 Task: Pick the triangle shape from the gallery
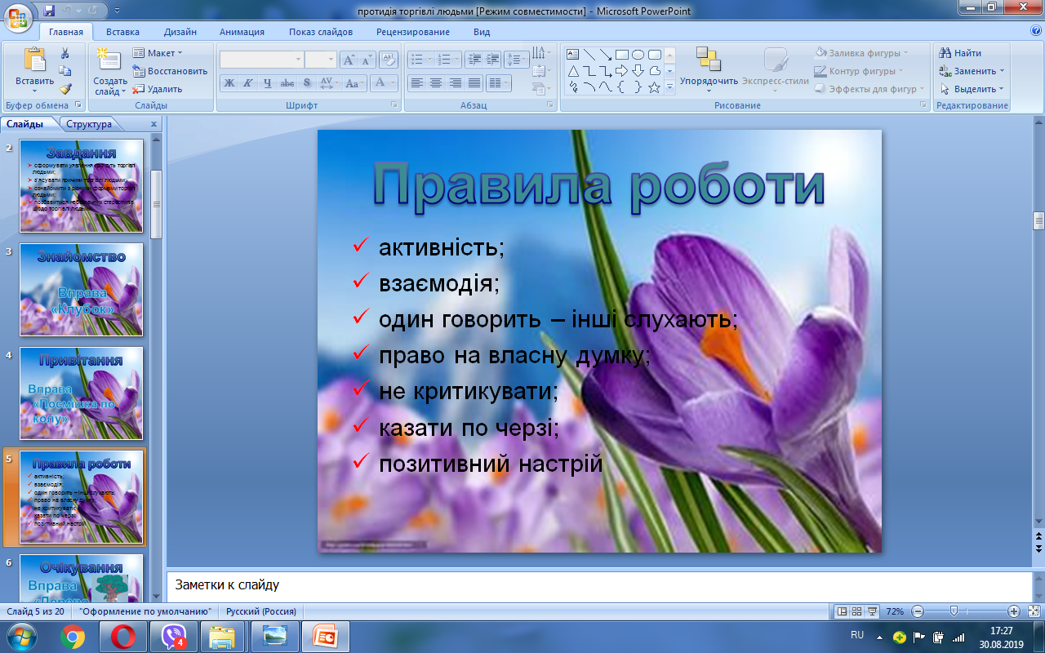[572, 71]
